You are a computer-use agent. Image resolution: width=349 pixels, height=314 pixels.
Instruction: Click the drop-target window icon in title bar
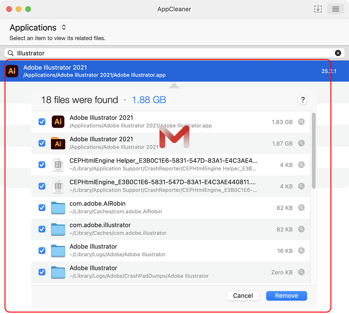[318, 9]
